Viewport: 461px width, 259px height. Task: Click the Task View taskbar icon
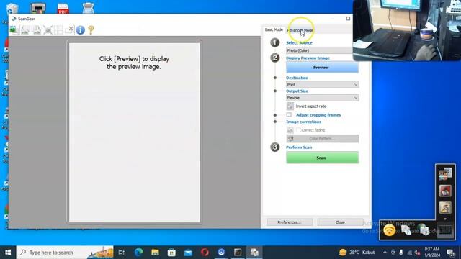pyautogui.click(x=122, y=252)
